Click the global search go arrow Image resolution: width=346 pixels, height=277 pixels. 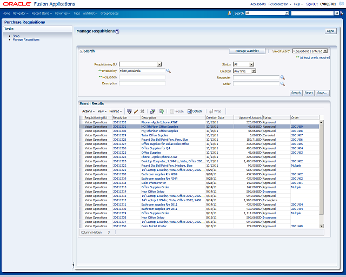coord(336,13)
